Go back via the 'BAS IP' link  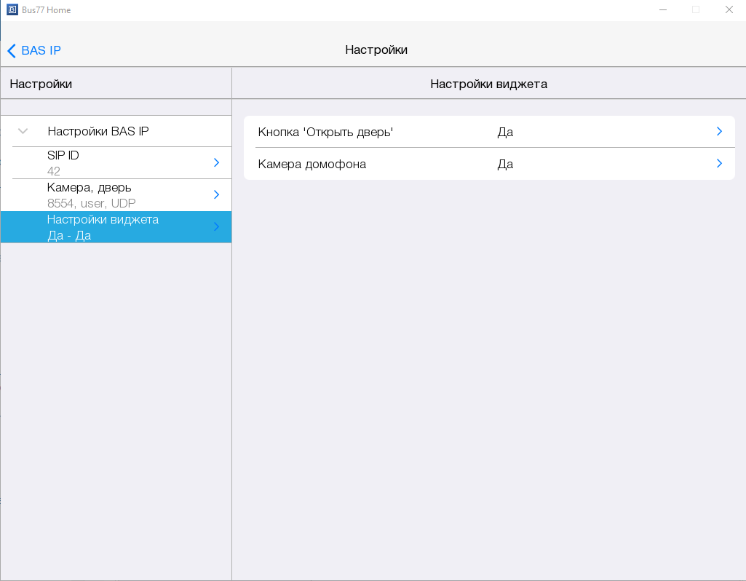pyautogui.click(x=41, y=50)
